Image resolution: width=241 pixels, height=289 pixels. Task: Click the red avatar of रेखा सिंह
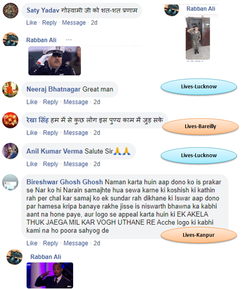pyautogui.click(x=10, y=120)
